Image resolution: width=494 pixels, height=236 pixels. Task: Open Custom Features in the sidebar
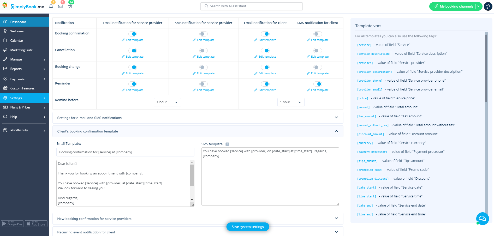[22, 88]
